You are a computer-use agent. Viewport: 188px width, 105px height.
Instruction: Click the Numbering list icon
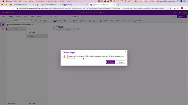pyautogui.click(x=80, y=21)
